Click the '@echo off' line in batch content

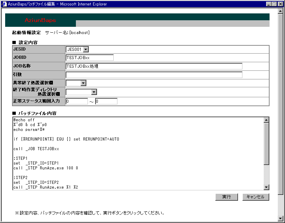pyautogui.click(x=24, y=120)
